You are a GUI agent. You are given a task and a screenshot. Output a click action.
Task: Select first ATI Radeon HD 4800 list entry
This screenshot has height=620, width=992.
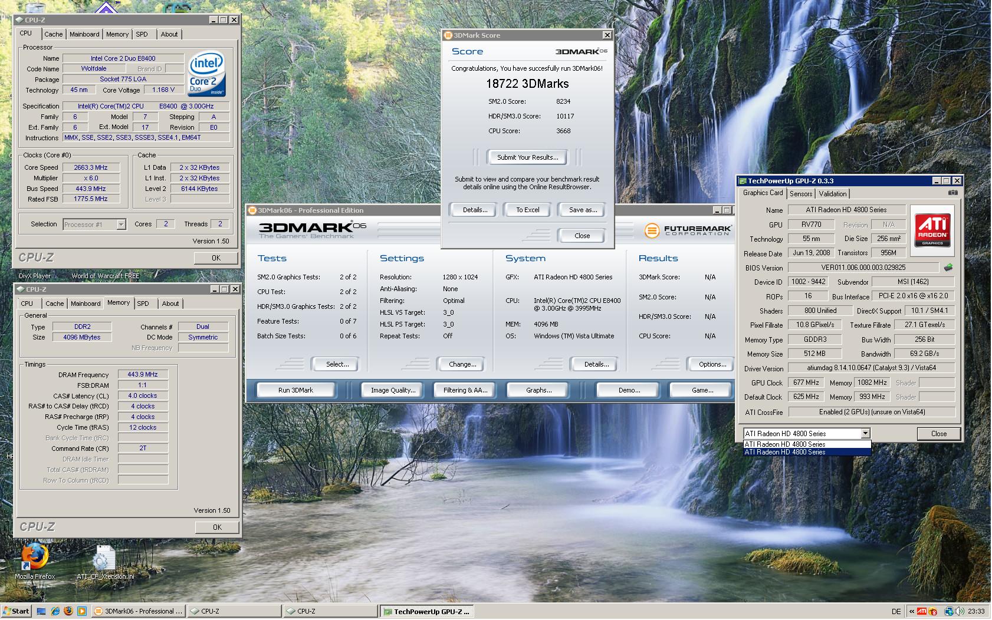pos(807,444)
